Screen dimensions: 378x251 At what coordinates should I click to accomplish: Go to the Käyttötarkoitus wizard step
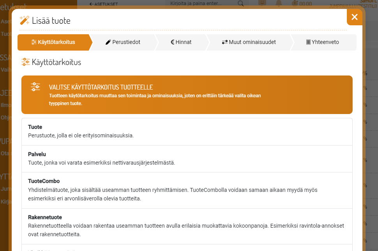53,42
